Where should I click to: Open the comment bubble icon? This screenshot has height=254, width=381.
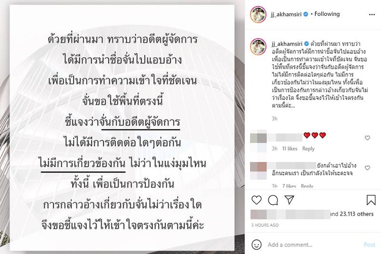273,200
